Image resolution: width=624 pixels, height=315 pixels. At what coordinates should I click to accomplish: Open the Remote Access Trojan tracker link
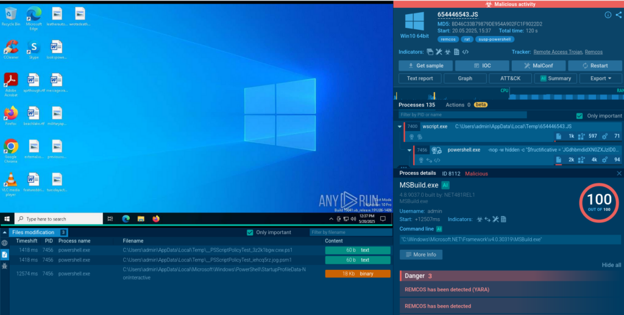(557, 52)
